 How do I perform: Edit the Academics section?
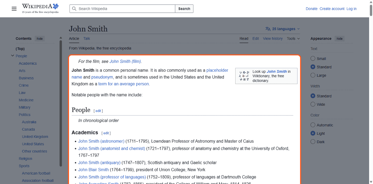pyautogui.click(x=106, y=133)
